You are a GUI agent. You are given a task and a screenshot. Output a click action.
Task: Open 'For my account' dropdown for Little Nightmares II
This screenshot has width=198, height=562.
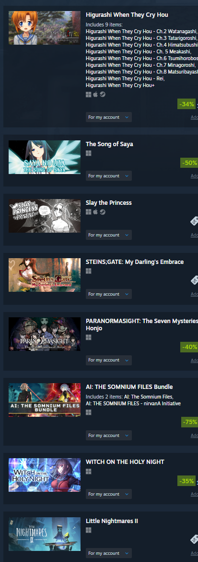click(x=109, y=553)
